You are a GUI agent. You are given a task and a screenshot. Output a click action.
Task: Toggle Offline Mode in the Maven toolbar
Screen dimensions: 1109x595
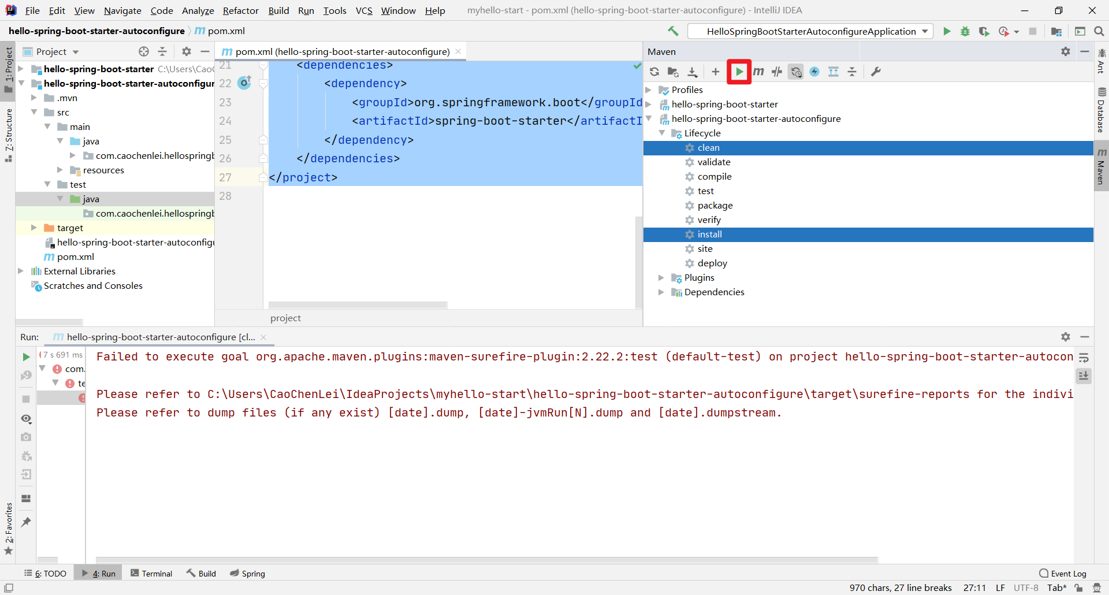pos(777,72)
